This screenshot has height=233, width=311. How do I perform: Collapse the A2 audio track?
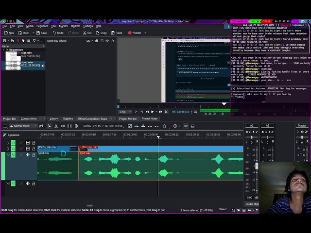8,183
